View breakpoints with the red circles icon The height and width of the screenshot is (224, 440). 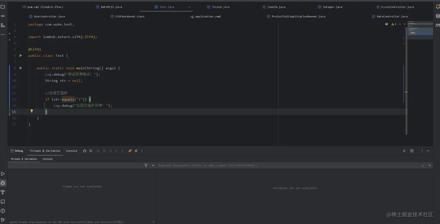pyautogui.click(x=130, y=151)
